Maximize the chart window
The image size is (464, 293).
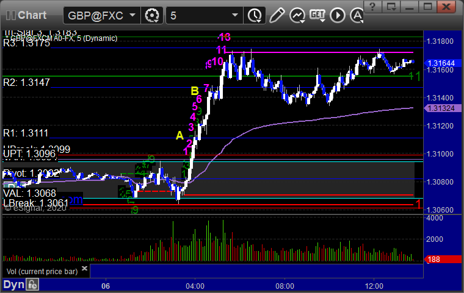pyautogui.click(x=427, y=6)
